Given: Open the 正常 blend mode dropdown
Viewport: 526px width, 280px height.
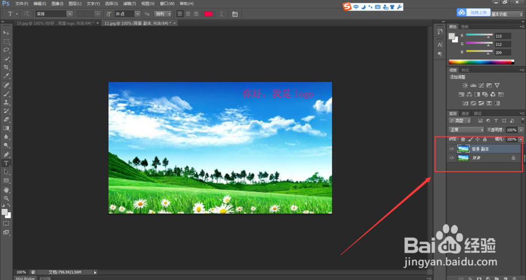Looking at the screenshot, I should point(466,130).
